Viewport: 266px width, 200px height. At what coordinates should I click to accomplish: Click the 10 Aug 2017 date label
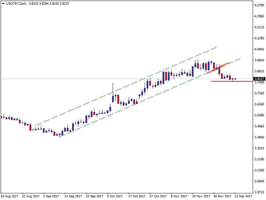point(10,196)
